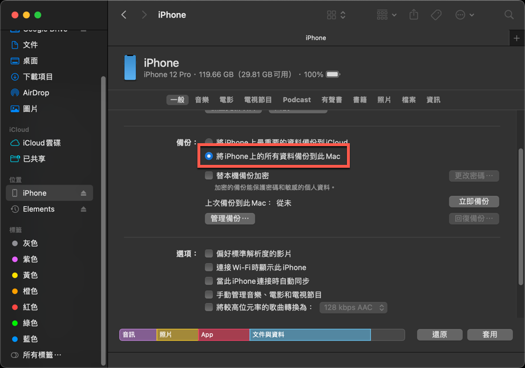The image size is (525, 368).
Task: Click the sidebar vertical scrollbar
Action: pyautogui.click(x=103, y=221)
